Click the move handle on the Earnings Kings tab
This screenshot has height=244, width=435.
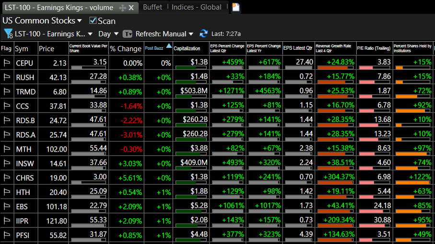[122, 8]
